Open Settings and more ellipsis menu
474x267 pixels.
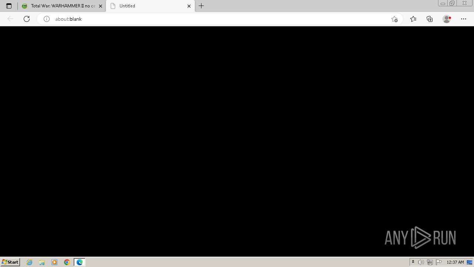click(464, 19)
